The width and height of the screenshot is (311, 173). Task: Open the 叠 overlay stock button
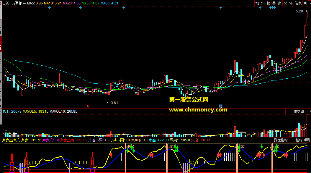coord(274,3)
